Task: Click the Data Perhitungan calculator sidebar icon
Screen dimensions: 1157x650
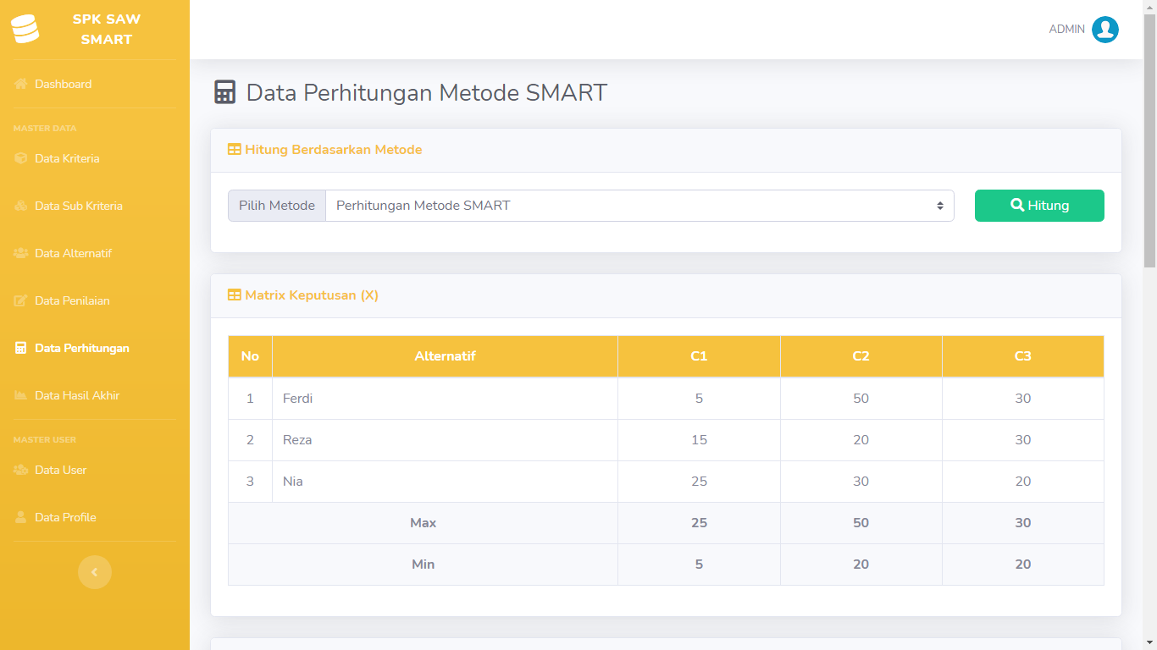Action: click(x=21, y=348)
